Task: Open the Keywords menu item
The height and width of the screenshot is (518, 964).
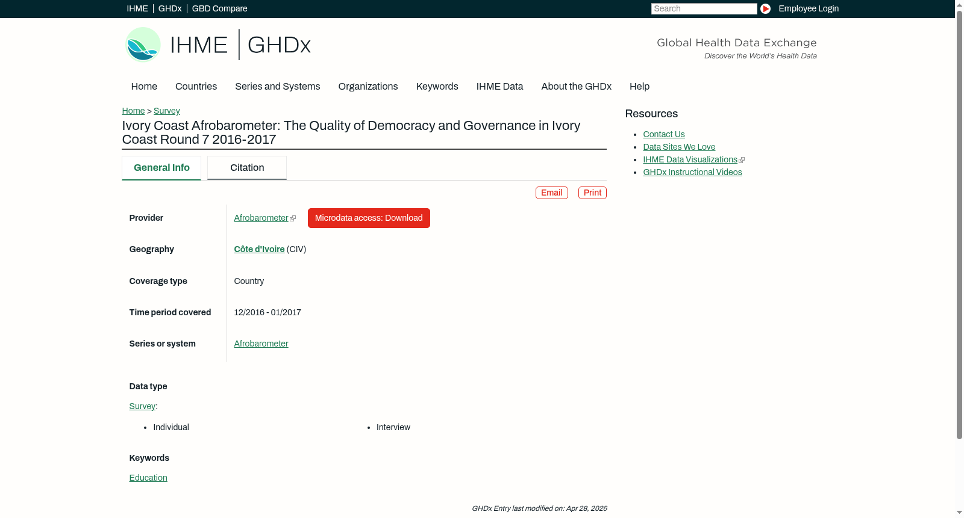Action: click(x=437, y=87)
